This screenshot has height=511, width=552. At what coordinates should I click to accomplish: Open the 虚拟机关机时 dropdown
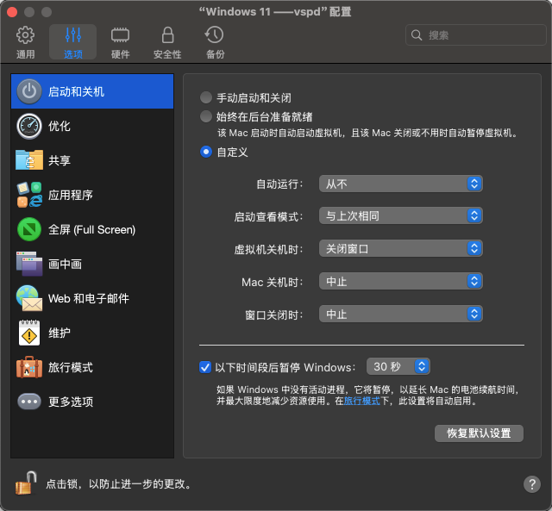point(400,248)
